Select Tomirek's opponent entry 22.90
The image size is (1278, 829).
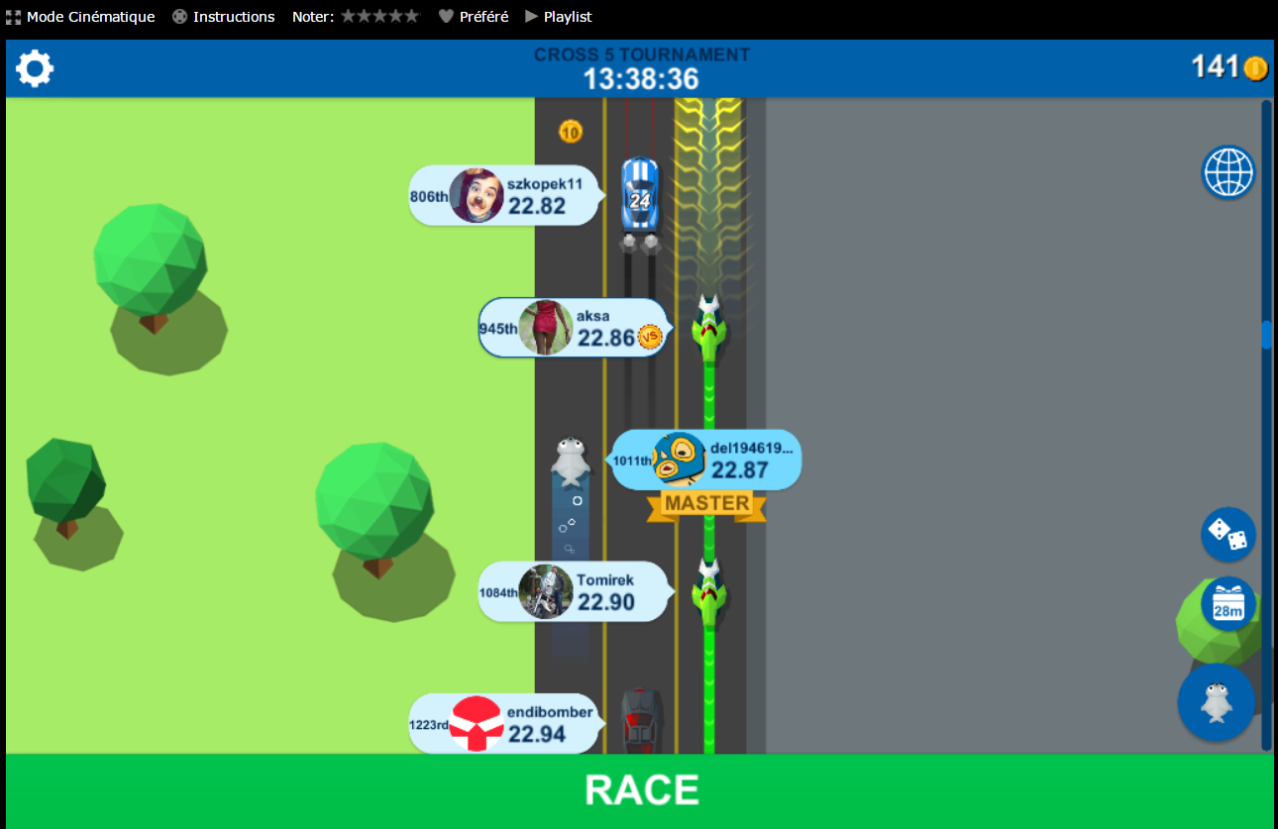(573, 592)
